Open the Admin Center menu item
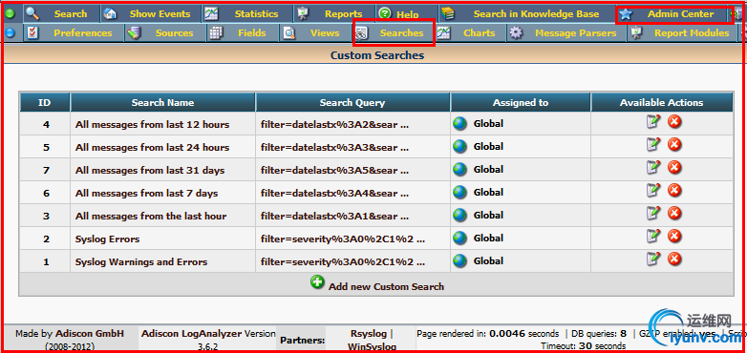Screen dimensions: 747x353 (x=680, y=14)
